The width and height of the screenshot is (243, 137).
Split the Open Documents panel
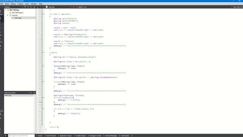click(x=31, y=93)
